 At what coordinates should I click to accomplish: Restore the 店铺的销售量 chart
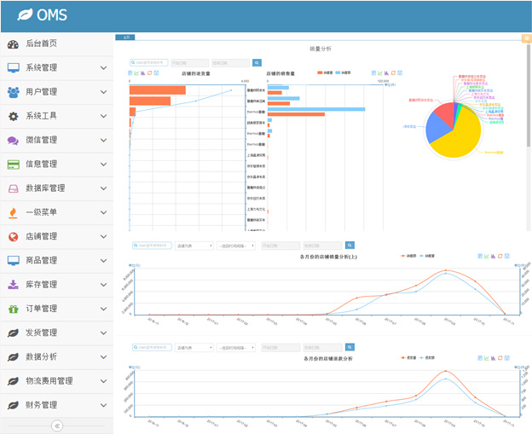[x=393, y=73]
